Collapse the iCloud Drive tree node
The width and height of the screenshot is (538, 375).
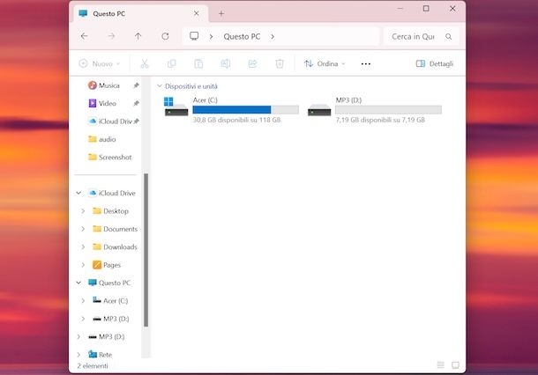78,193
